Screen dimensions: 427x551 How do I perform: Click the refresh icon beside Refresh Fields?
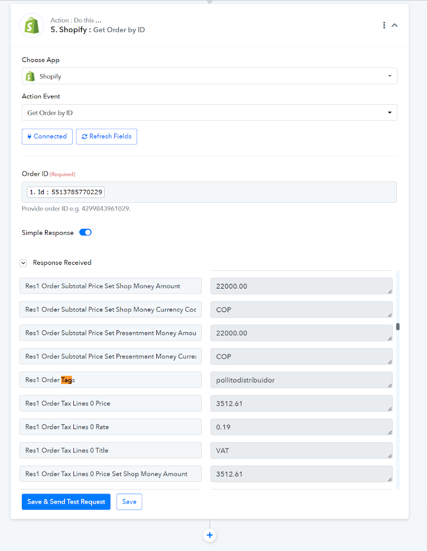tap(85, 137)
